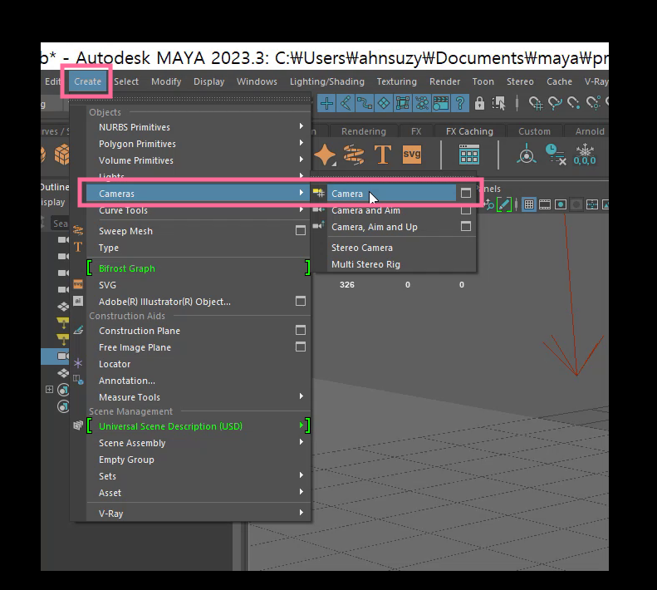The image size is (657, 590).
Task: Toggle the select handle objects mask
Action: 326,103
